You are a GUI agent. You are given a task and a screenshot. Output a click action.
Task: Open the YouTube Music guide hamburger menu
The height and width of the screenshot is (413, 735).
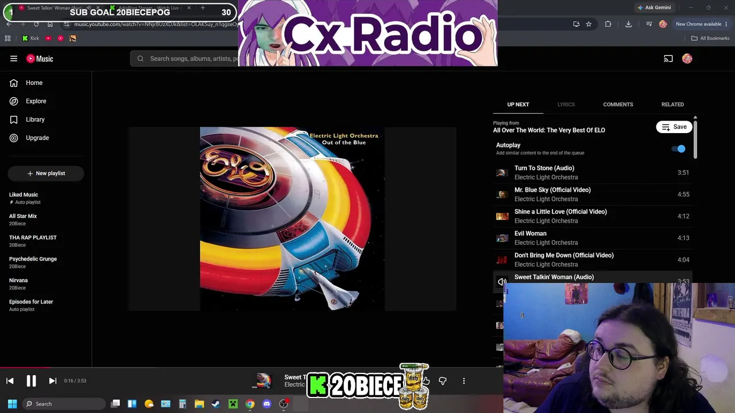pos(14,59)
